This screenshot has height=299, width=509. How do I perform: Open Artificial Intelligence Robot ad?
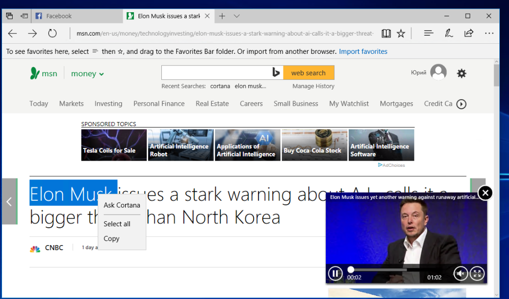pyautogui.click(x=181, y=145)
